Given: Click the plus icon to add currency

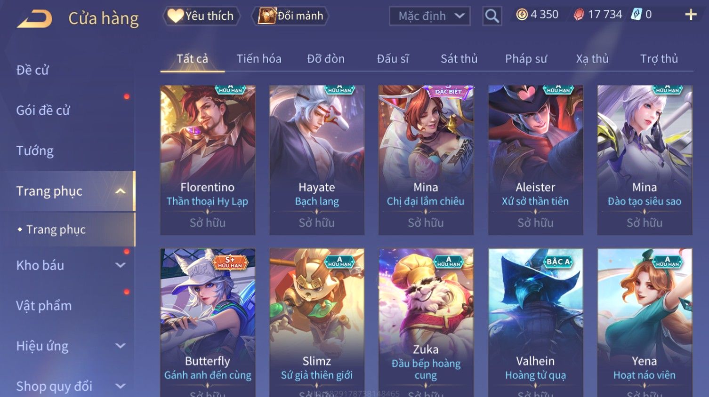Looking at the screenshot, I should 691,15.
